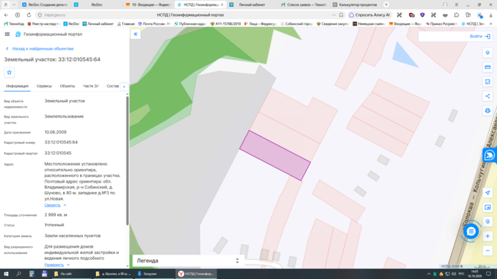Share the map view
Image resolution: width=497 pixels, height=279 pixels.
488,96
